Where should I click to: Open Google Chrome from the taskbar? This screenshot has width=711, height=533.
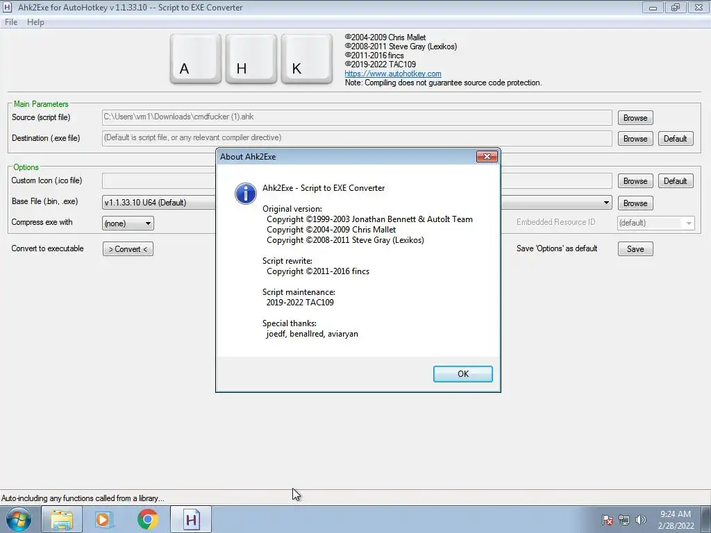(x=147, y=519)
